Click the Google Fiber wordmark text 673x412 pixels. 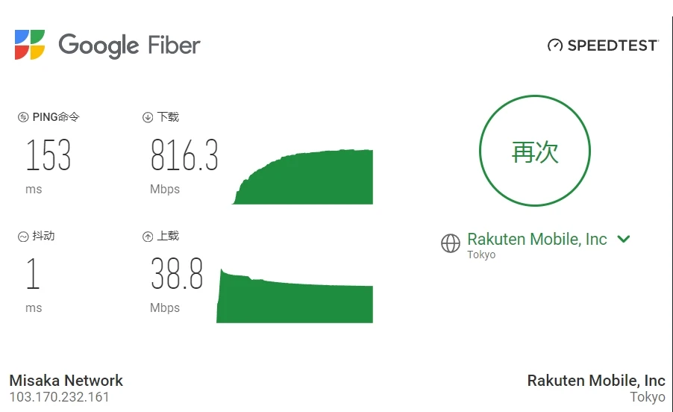(130, 46)
